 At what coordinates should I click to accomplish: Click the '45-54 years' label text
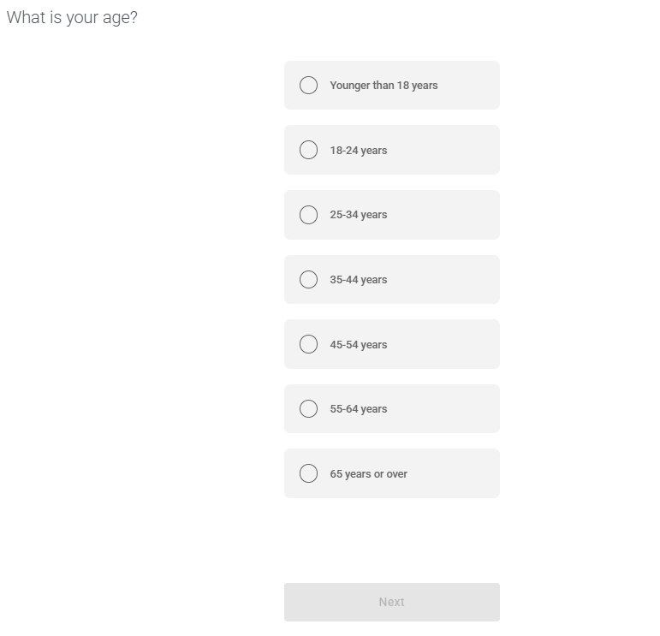[x=358, y=345]
